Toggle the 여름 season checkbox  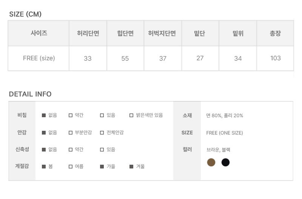(71, 167)
